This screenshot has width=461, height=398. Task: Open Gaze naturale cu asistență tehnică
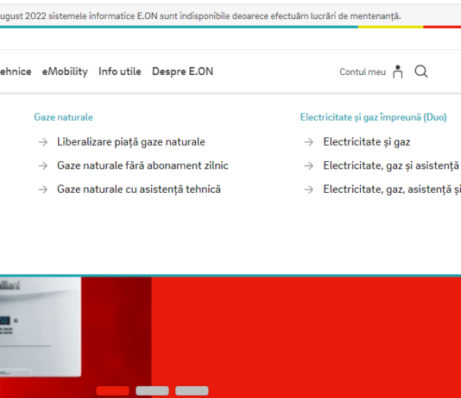pyautogui.click(x=139, y=190)
